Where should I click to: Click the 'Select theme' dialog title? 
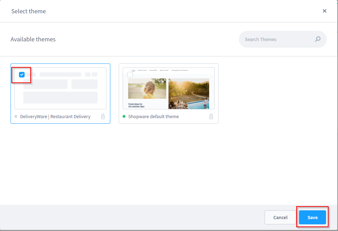28,11
